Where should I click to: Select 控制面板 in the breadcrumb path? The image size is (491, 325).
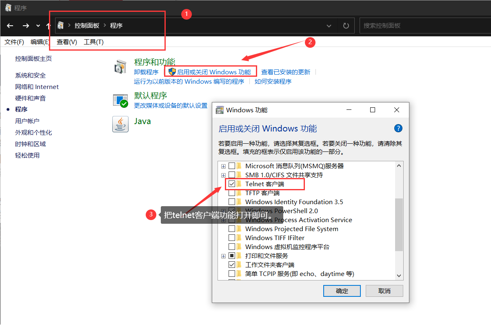pyautogui.click(x=87, y=25)
